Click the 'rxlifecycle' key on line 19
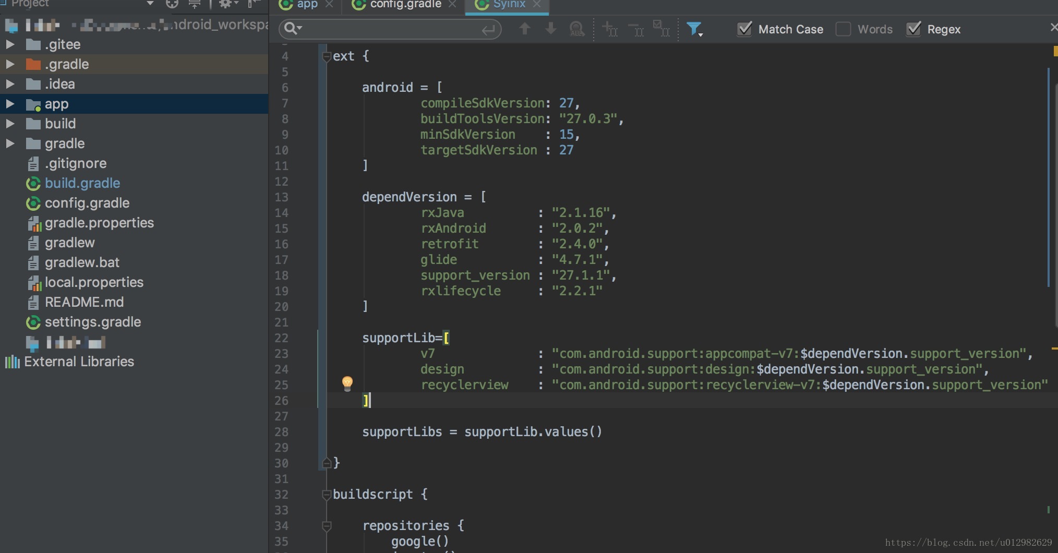1058x553 pixels. coord(461,291)
